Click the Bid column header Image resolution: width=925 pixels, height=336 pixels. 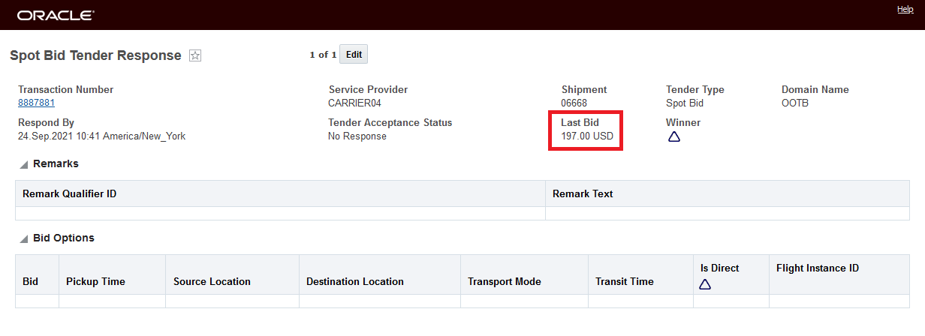click(x=30, y=281)
